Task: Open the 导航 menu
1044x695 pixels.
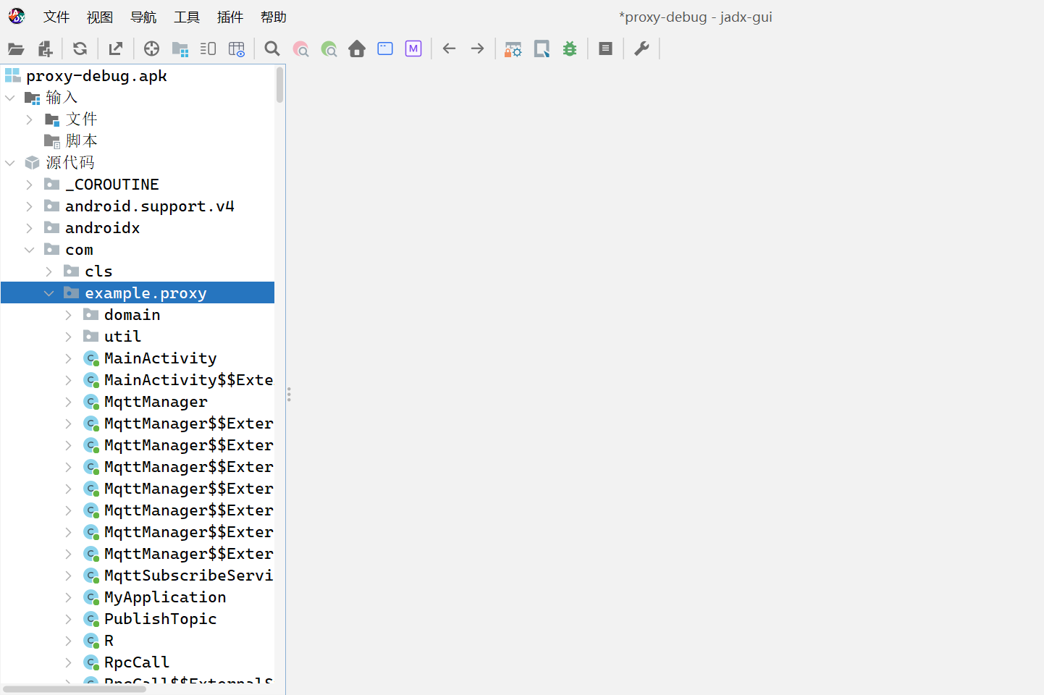Action: pos(143,17)
